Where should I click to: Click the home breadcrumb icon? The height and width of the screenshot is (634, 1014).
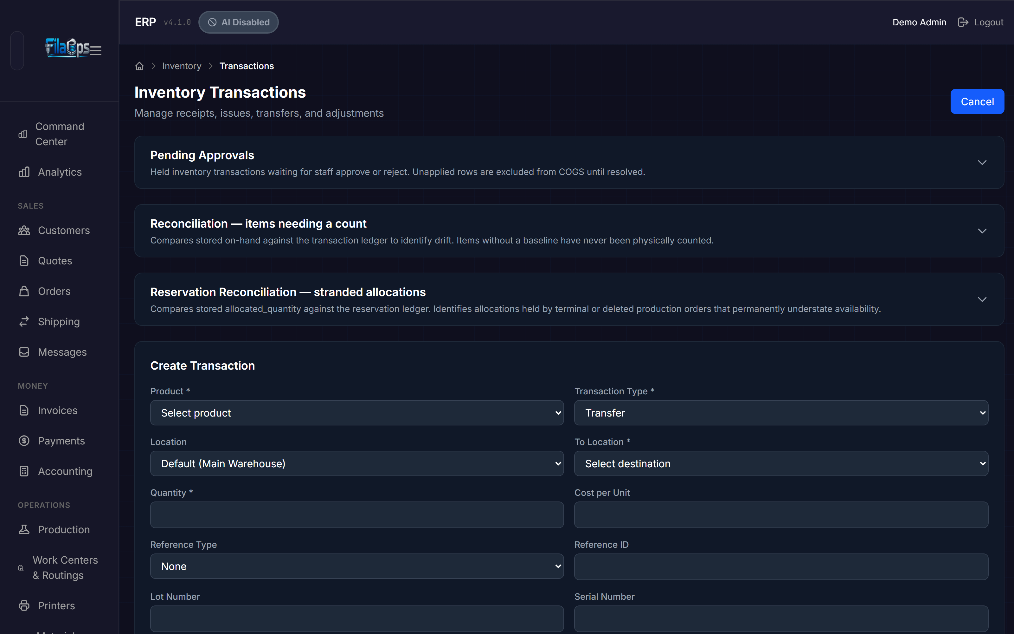[x=139, y=66]
